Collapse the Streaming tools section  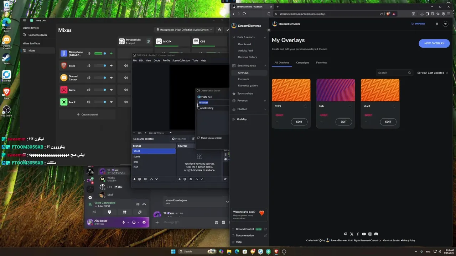coord(265,65)
